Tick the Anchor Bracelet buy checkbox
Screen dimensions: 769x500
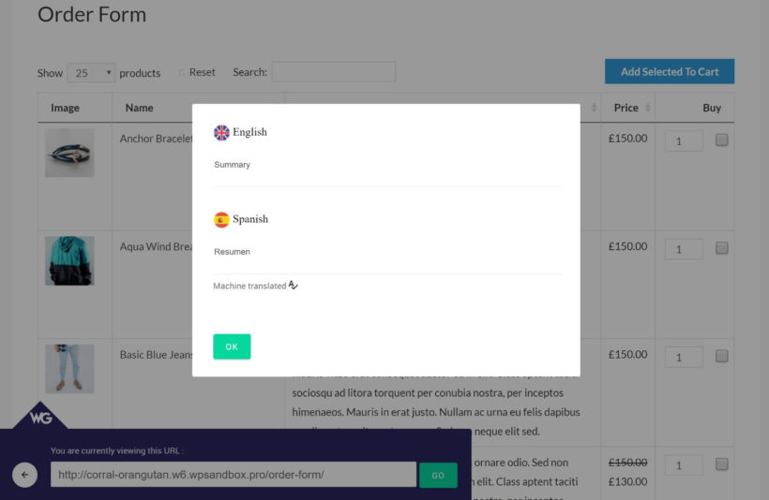pyautogui.click(x=721, y=140)
